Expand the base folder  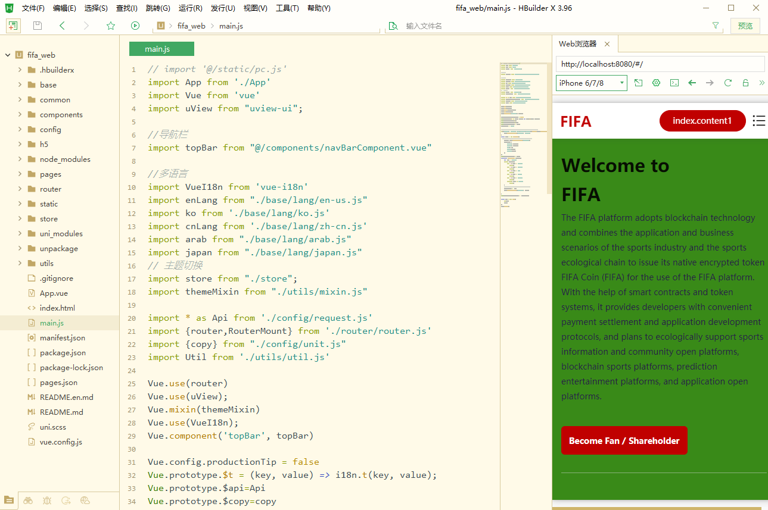(x=20, y=85)
